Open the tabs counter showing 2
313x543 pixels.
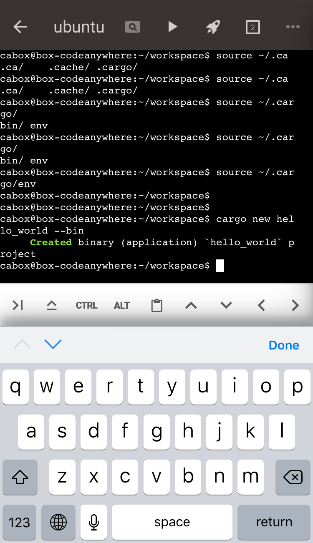point(252,28)
